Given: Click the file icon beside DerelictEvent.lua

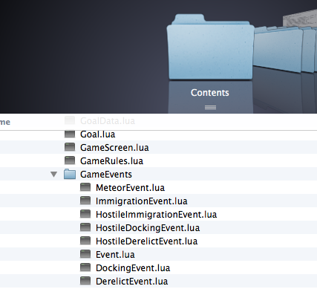Looking at the screenshot, I should 85,281.
